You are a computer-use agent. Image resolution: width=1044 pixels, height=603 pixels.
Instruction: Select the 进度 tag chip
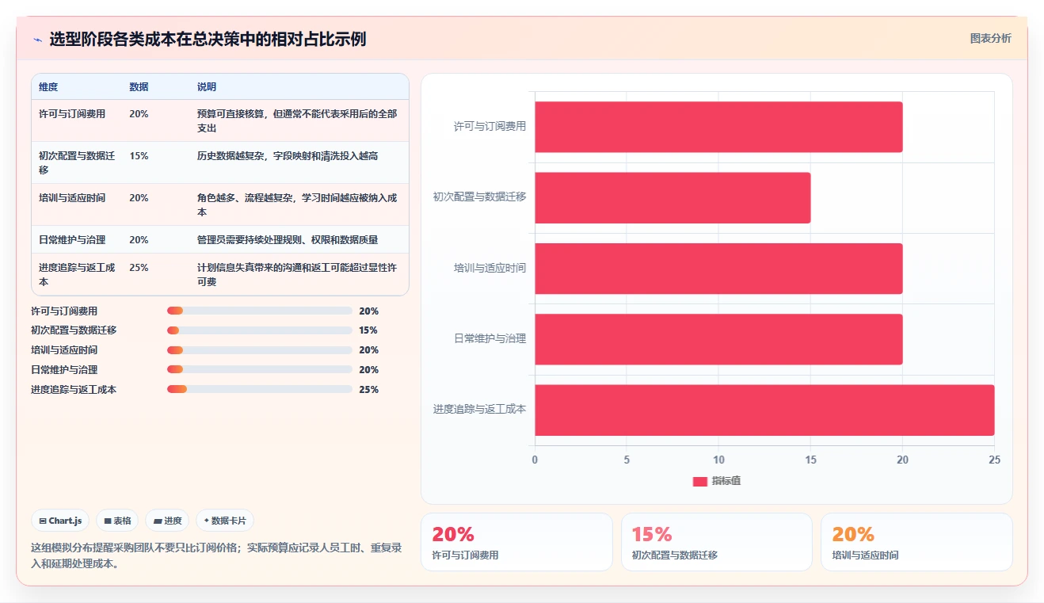click(167, 521)
